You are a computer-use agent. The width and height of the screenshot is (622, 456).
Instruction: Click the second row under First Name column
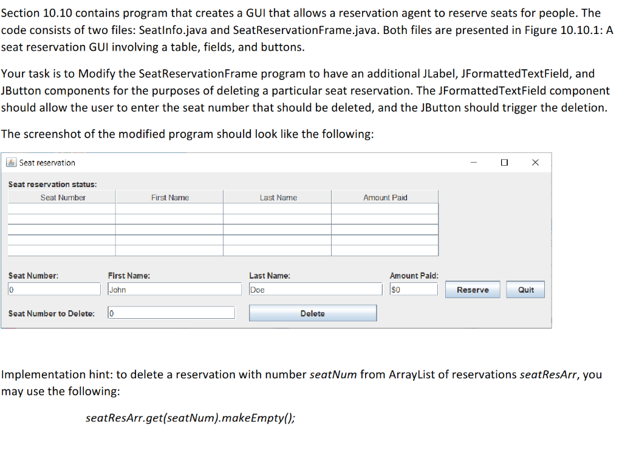coord(169,219)
